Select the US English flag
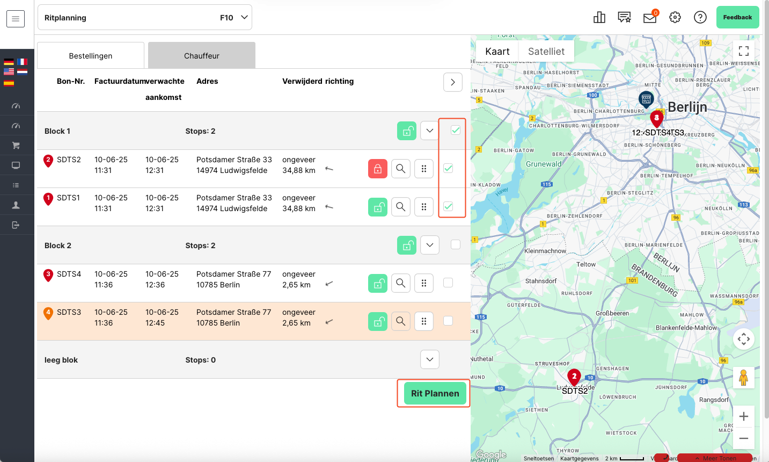Image resolution: width=769 pixels, height=462 pixels. pyautogui.click(x=9, y=71)
